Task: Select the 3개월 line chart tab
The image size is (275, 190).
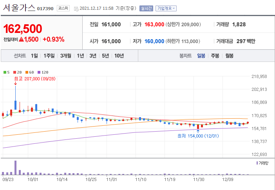Action: tap(66, 56)
